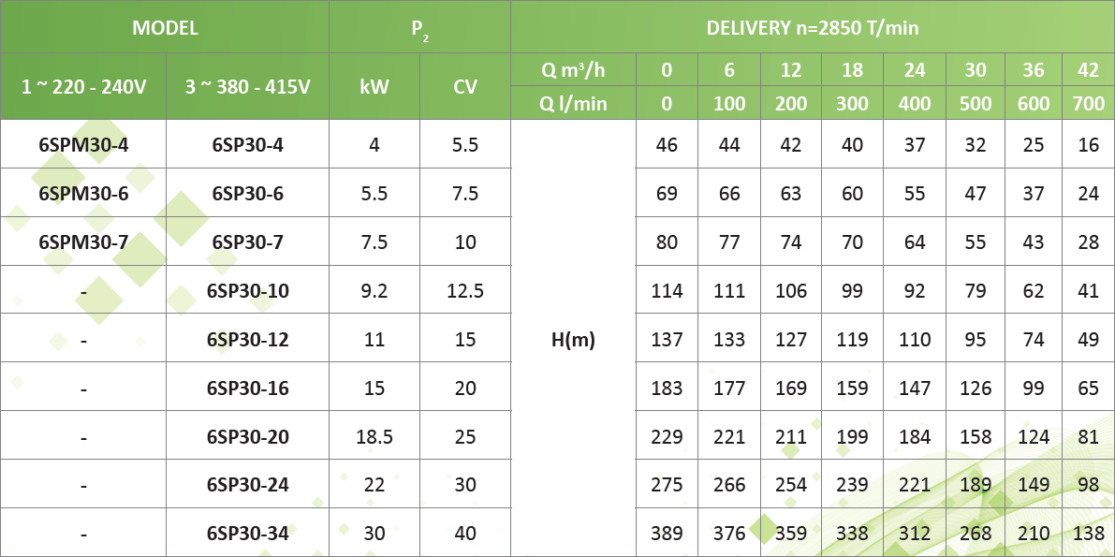1115x557 pixels.
Task: Select model cell 6SP30-34
Action: [x=247, y=534]
